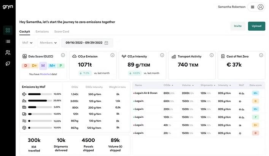This screenshot has height=156, width=269.
Task: Click the Invite button
Action: [x=237, y=26]
